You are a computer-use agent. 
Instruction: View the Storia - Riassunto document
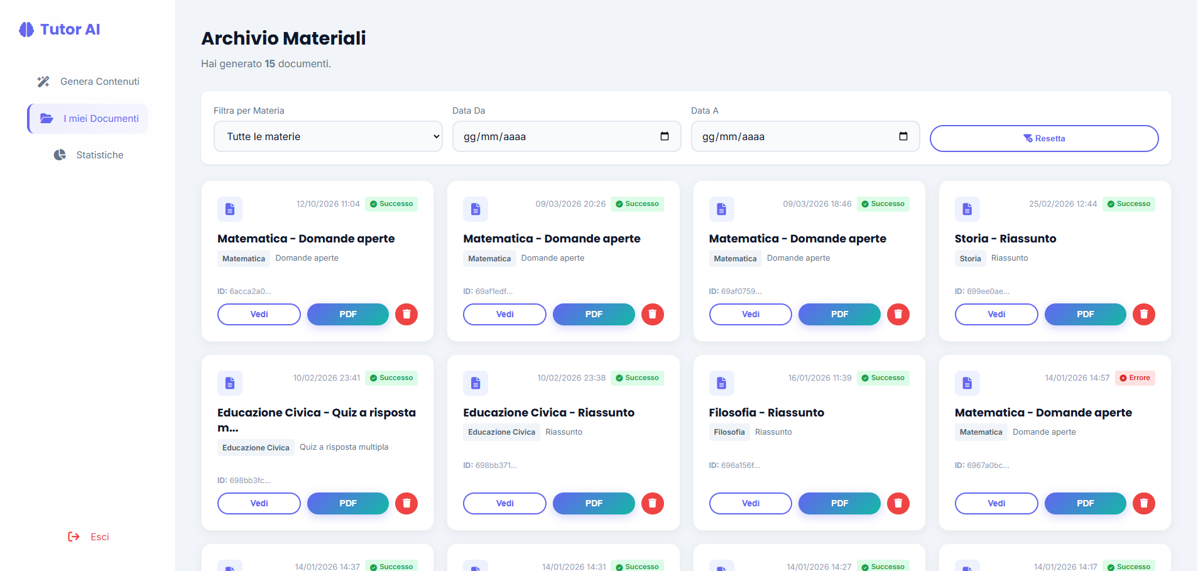point(996,314)
